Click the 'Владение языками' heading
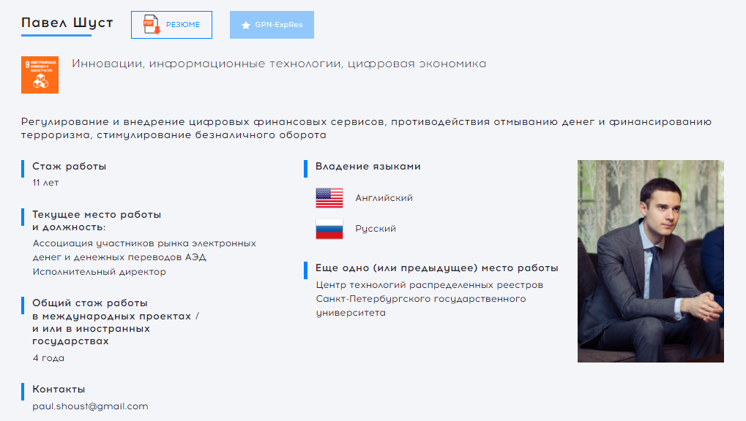The image size is (746, 421). (368, 167)
